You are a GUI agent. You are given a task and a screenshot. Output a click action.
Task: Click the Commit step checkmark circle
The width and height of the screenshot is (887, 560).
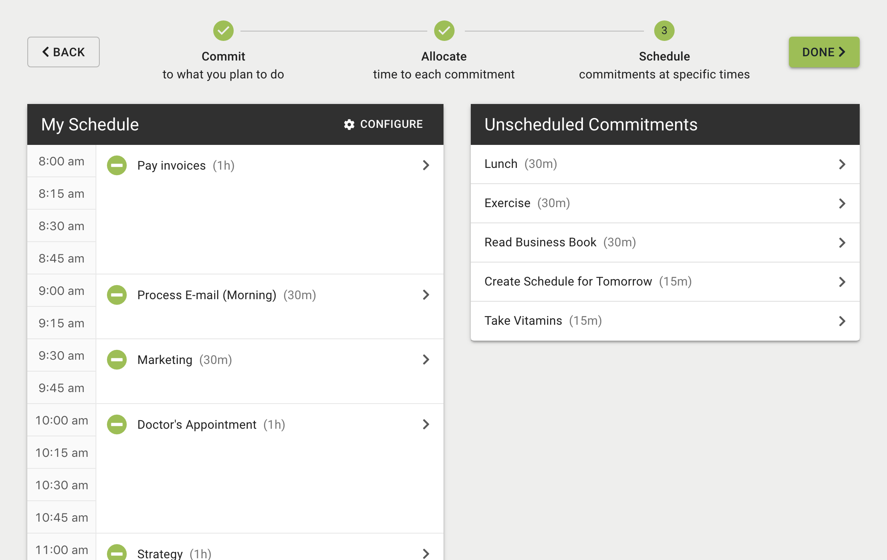click(x=223, y=31)
